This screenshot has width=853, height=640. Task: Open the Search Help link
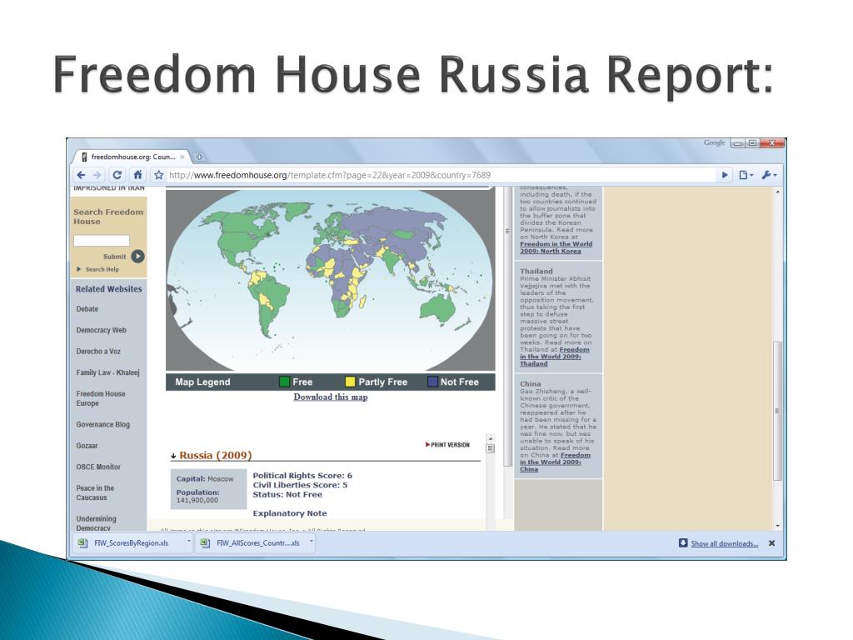pos(102,269)
